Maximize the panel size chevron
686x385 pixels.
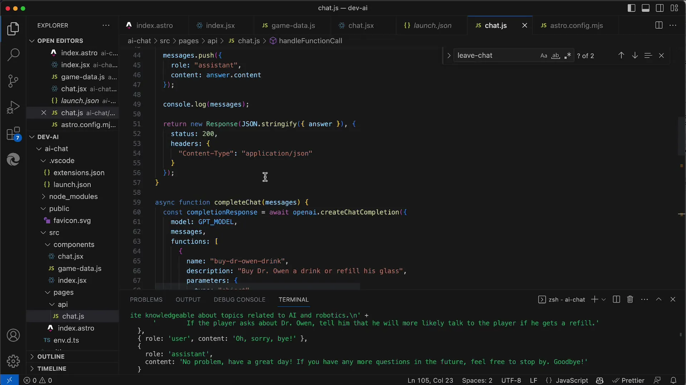tap(659, 299)
